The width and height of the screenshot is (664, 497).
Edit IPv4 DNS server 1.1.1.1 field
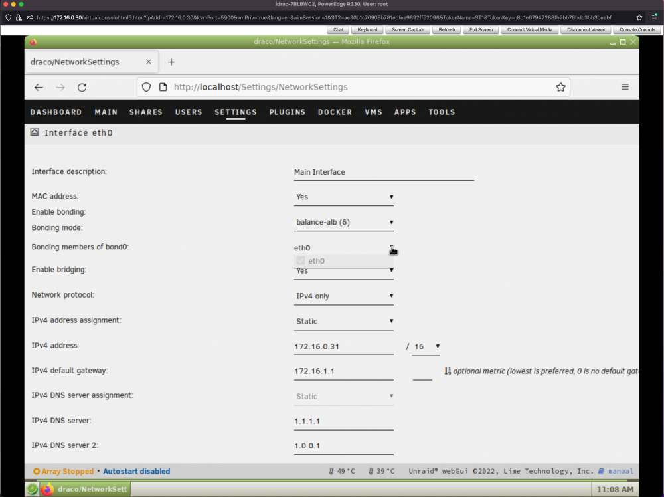point(343,421)
